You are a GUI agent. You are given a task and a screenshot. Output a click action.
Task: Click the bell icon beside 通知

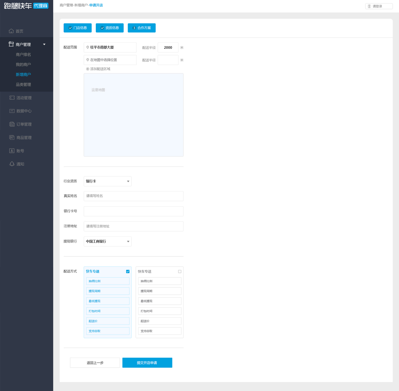click(x=12, y=164)
